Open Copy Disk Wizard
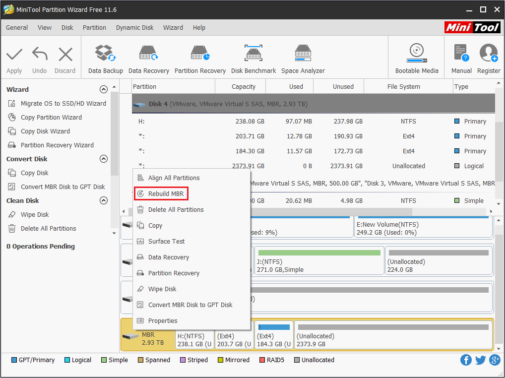Image resolution: width=505 pixels, height=378 pixels. pos(39,131)
